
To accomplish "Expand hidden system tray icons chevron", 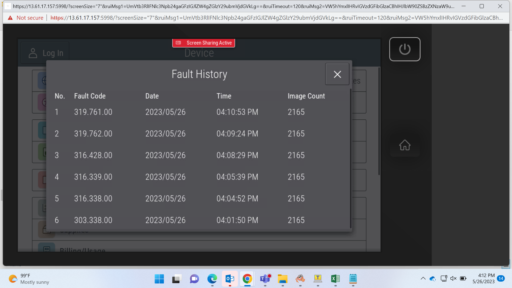I will [423, 278].
